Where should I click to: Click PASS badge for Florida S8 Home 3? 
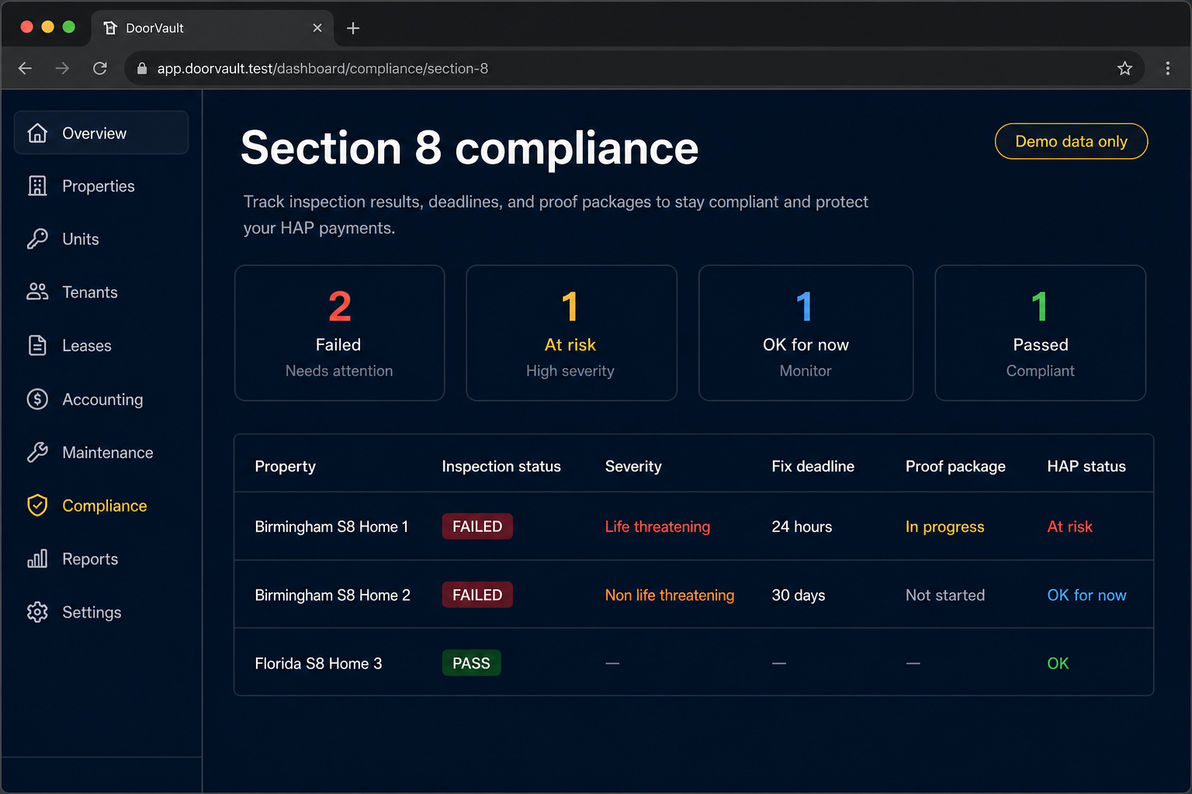point(471,663)
